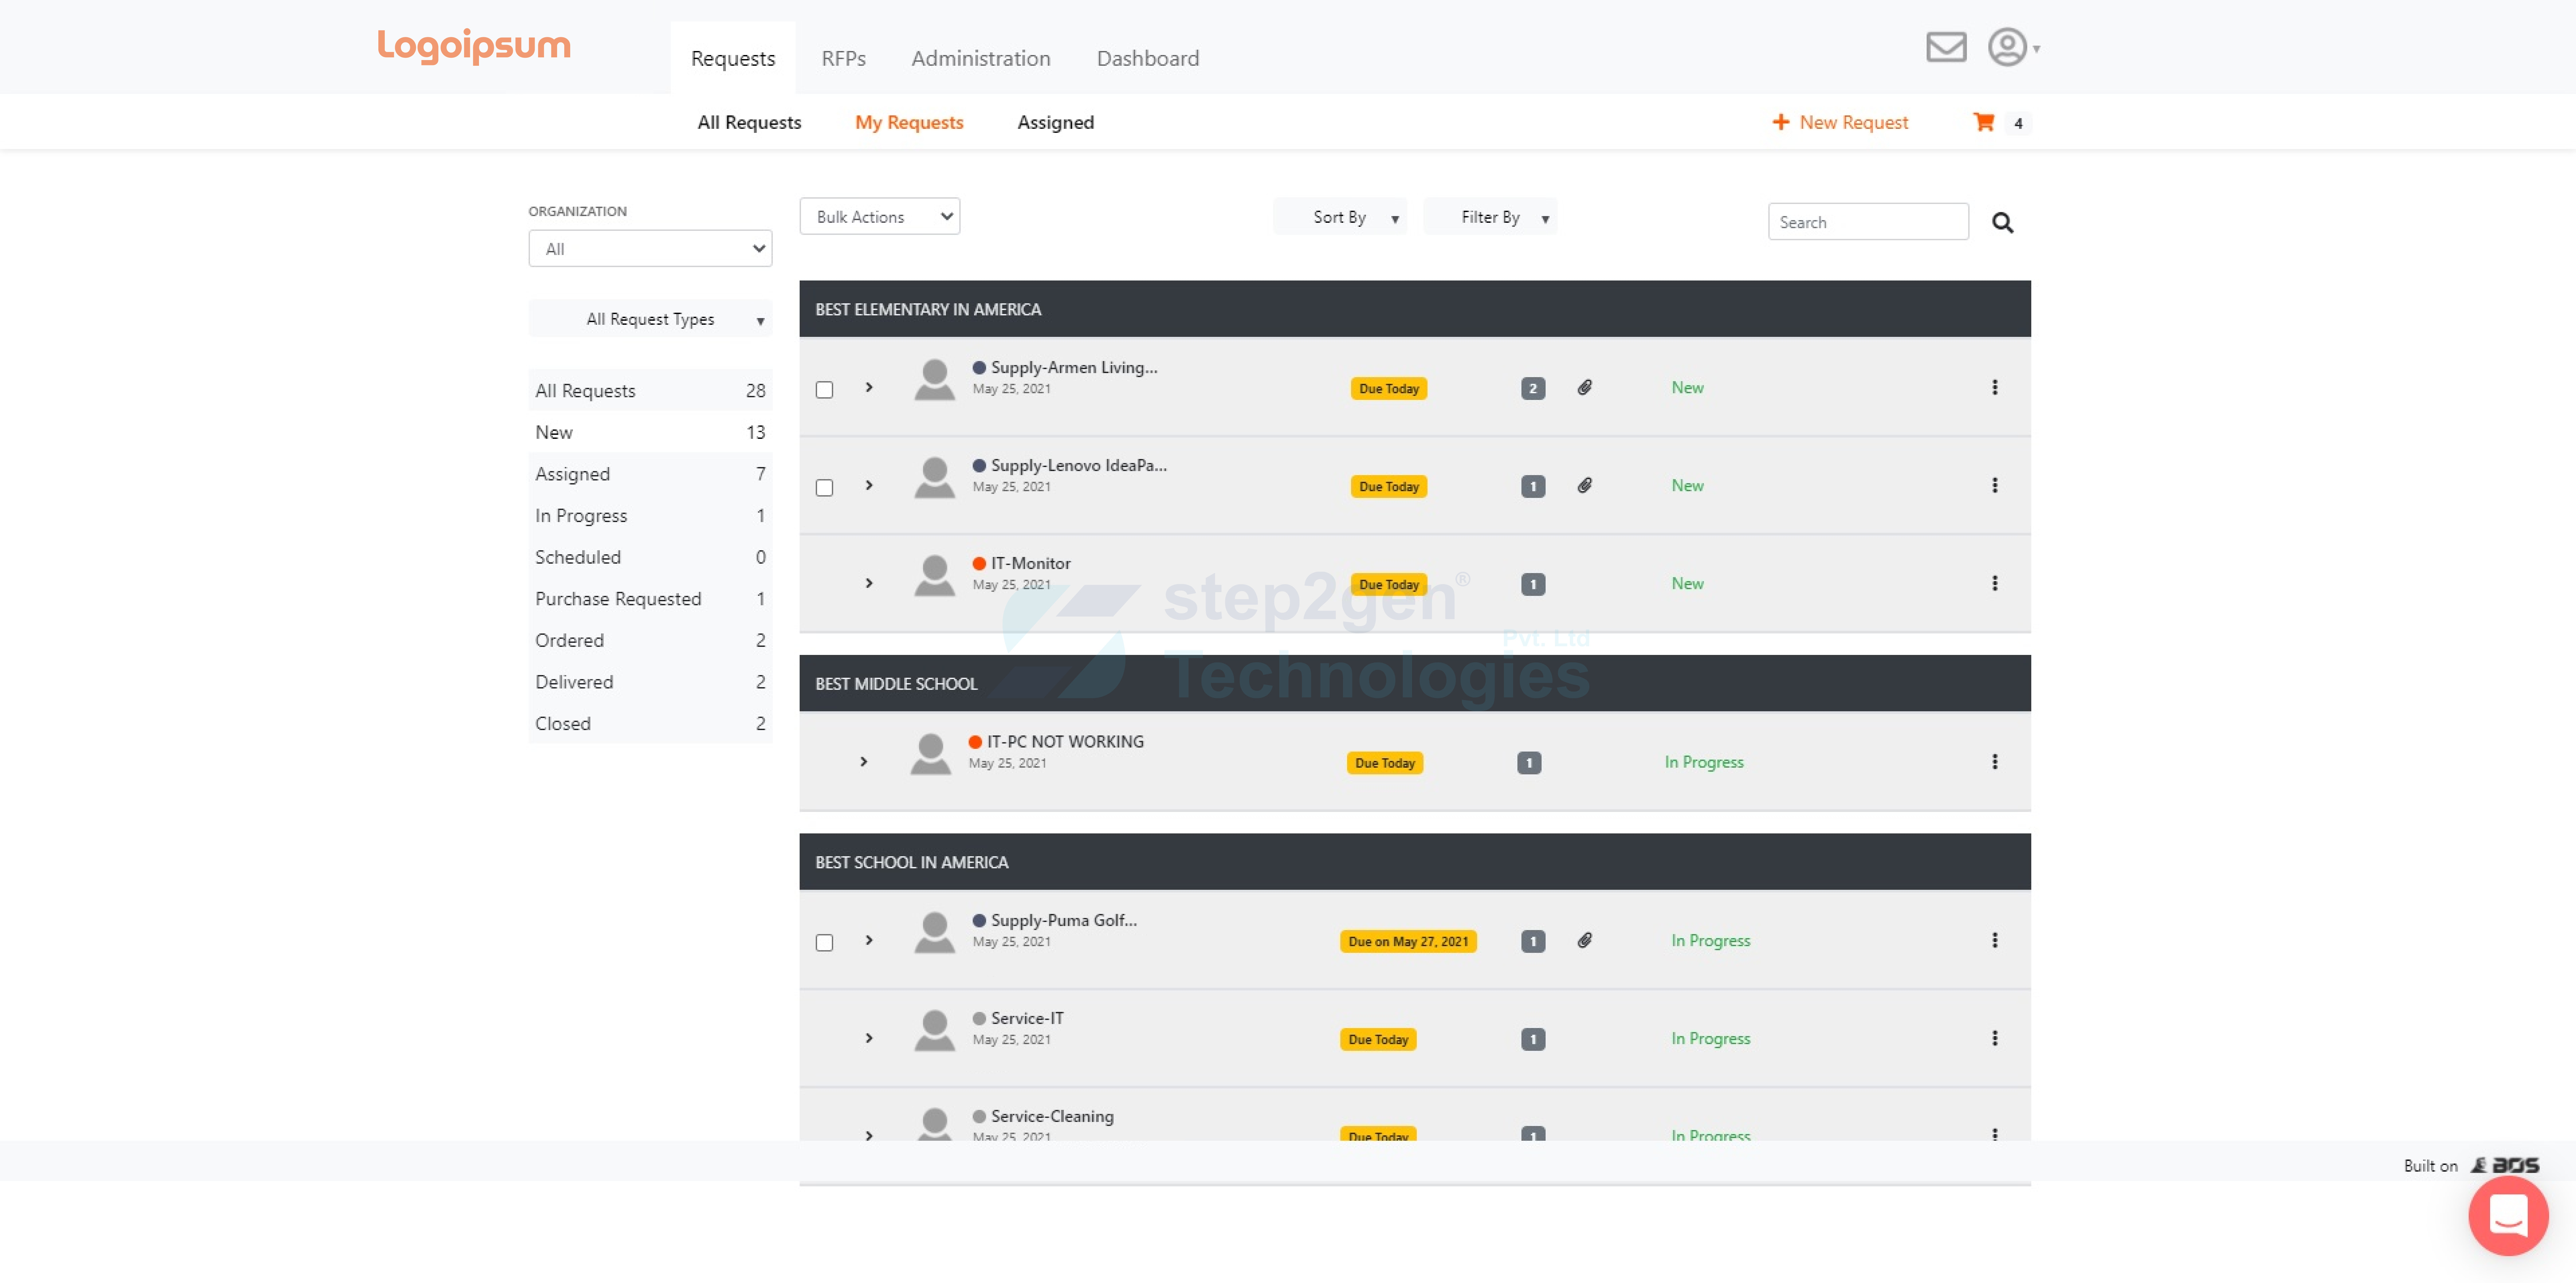Click into the Search input field
Screen dimensions: 2576x1283
[1868, 222]
